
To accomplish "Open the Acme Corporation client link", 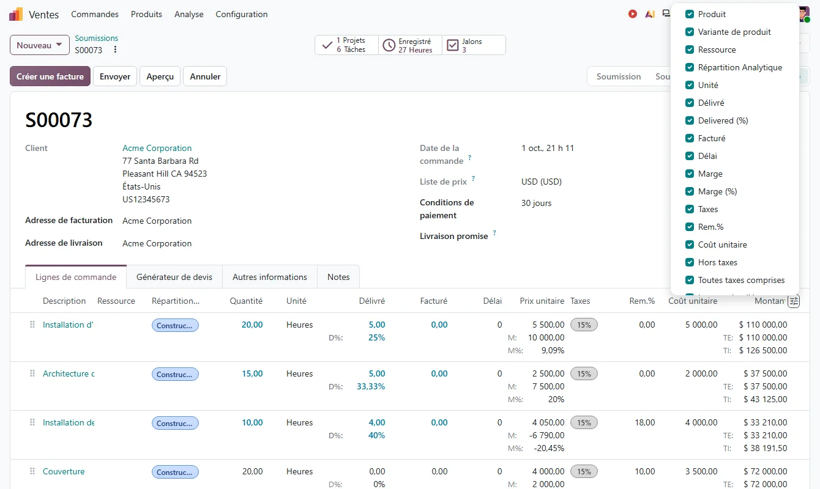I will pos(157,148).
